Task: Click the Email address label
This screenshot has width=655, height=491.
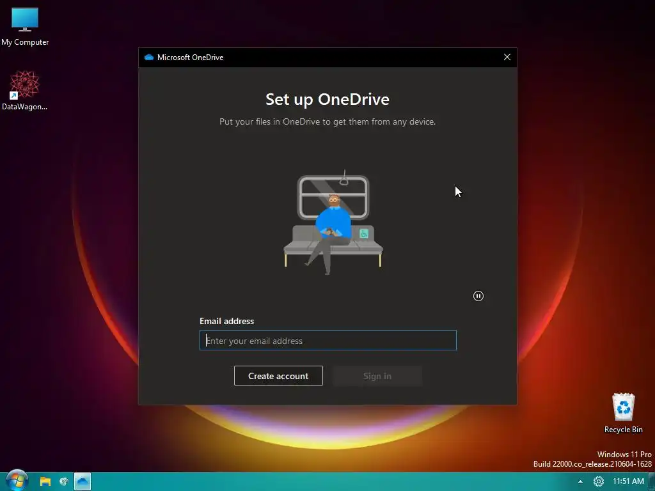Action: [227, 321]
